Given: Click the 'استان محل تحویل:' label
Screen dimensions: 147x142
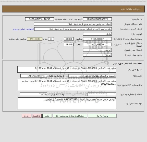Looking at the screenshot, I should coord(133,50).
